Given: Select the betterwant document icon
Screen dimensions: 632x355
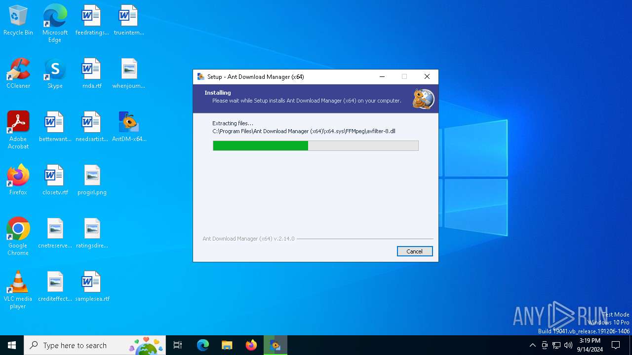Looking at the screenshot, I should click(x=55, y=127).
